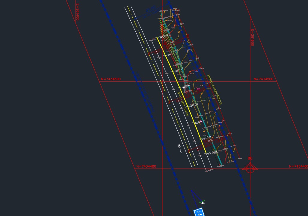Select the E=261400 grid coordinate label
Viewport: 308px width, 216px height.
(x=77, y=12)
